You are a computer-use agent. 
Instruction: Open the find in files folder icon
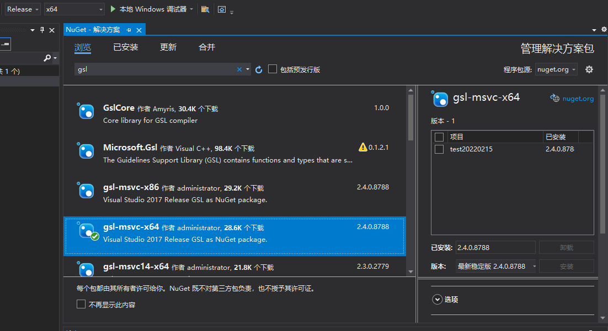pos(205,9)
